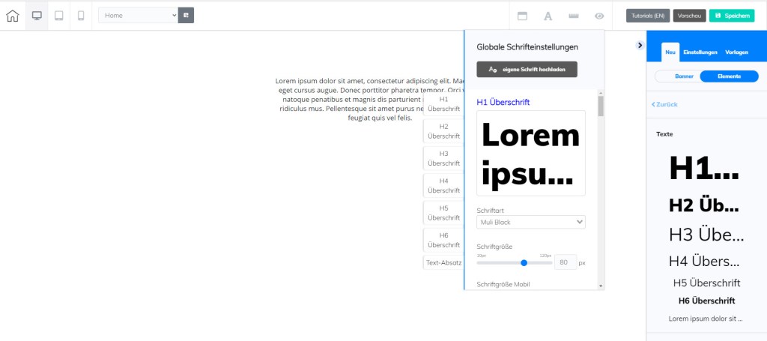Adjust the Schriftgröße slider handle
767x341 pixels.
pyautogui.click(x=524, y=262)
